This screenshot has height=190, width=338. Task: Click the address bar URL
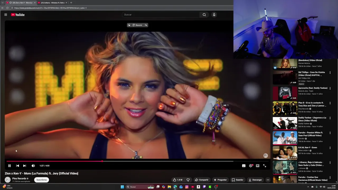pyautogui.click(x=50, y=8)
